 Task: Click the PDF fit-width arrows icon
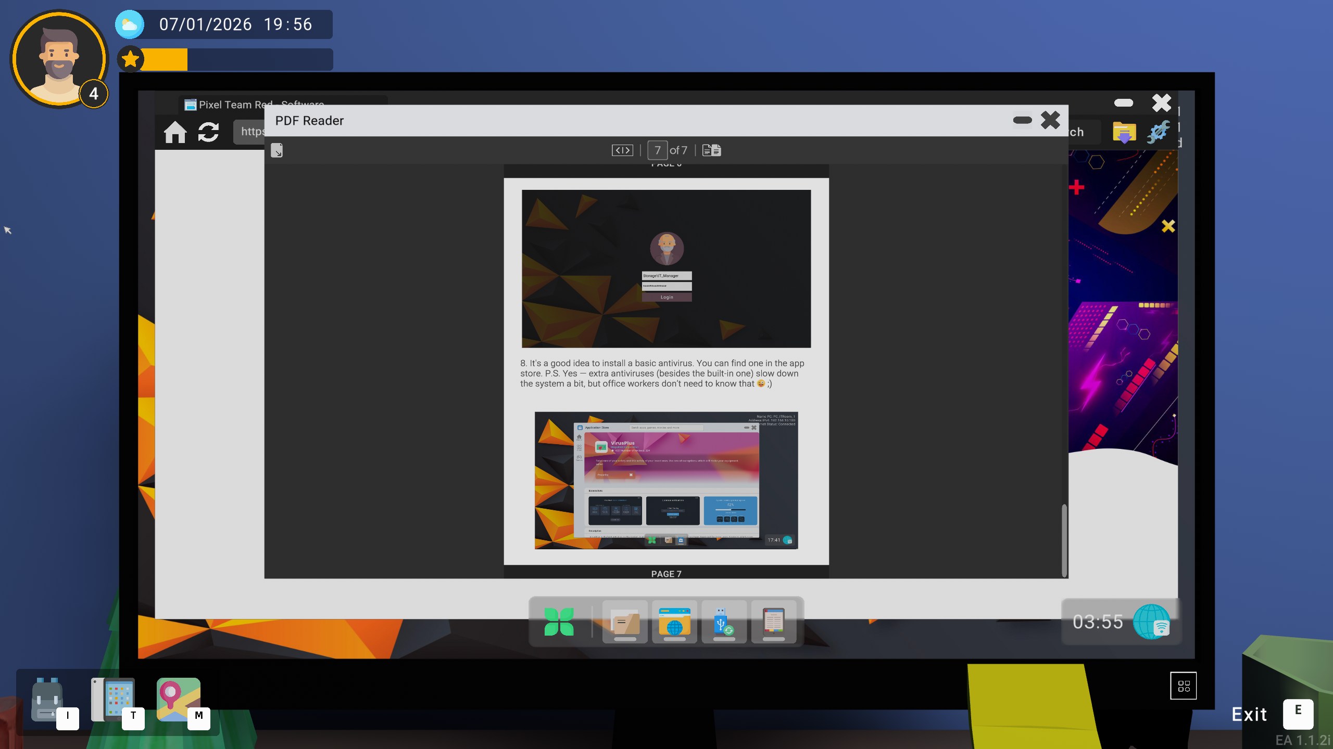click(622, 150)
